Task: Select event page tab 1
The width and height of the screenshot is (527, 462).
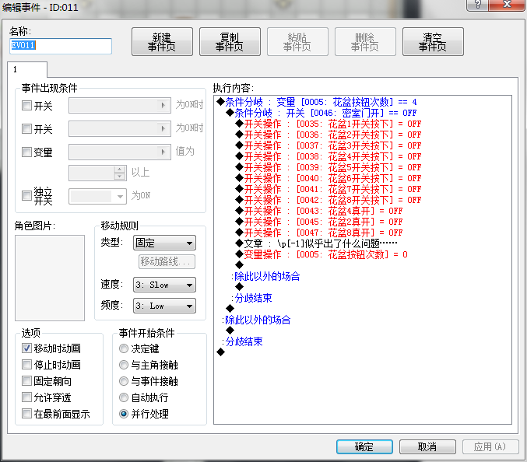Action: [27, 69]
